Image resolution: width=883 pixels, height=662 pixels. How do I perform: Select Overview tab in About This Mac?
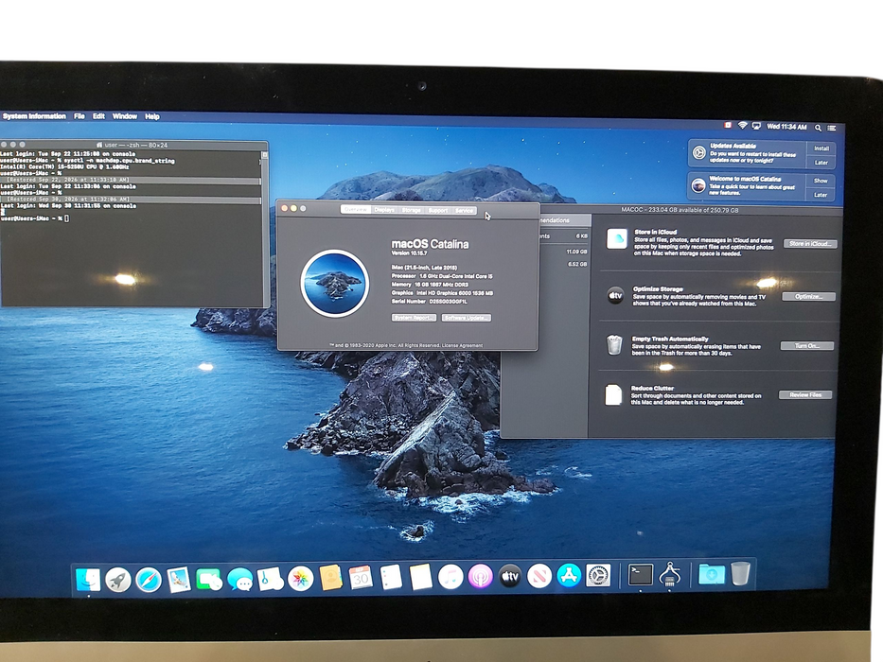355,209
